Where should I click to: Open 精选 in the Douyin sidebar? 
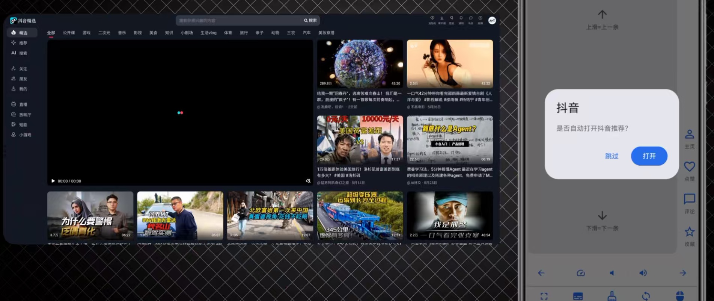[x=22, y=33]
